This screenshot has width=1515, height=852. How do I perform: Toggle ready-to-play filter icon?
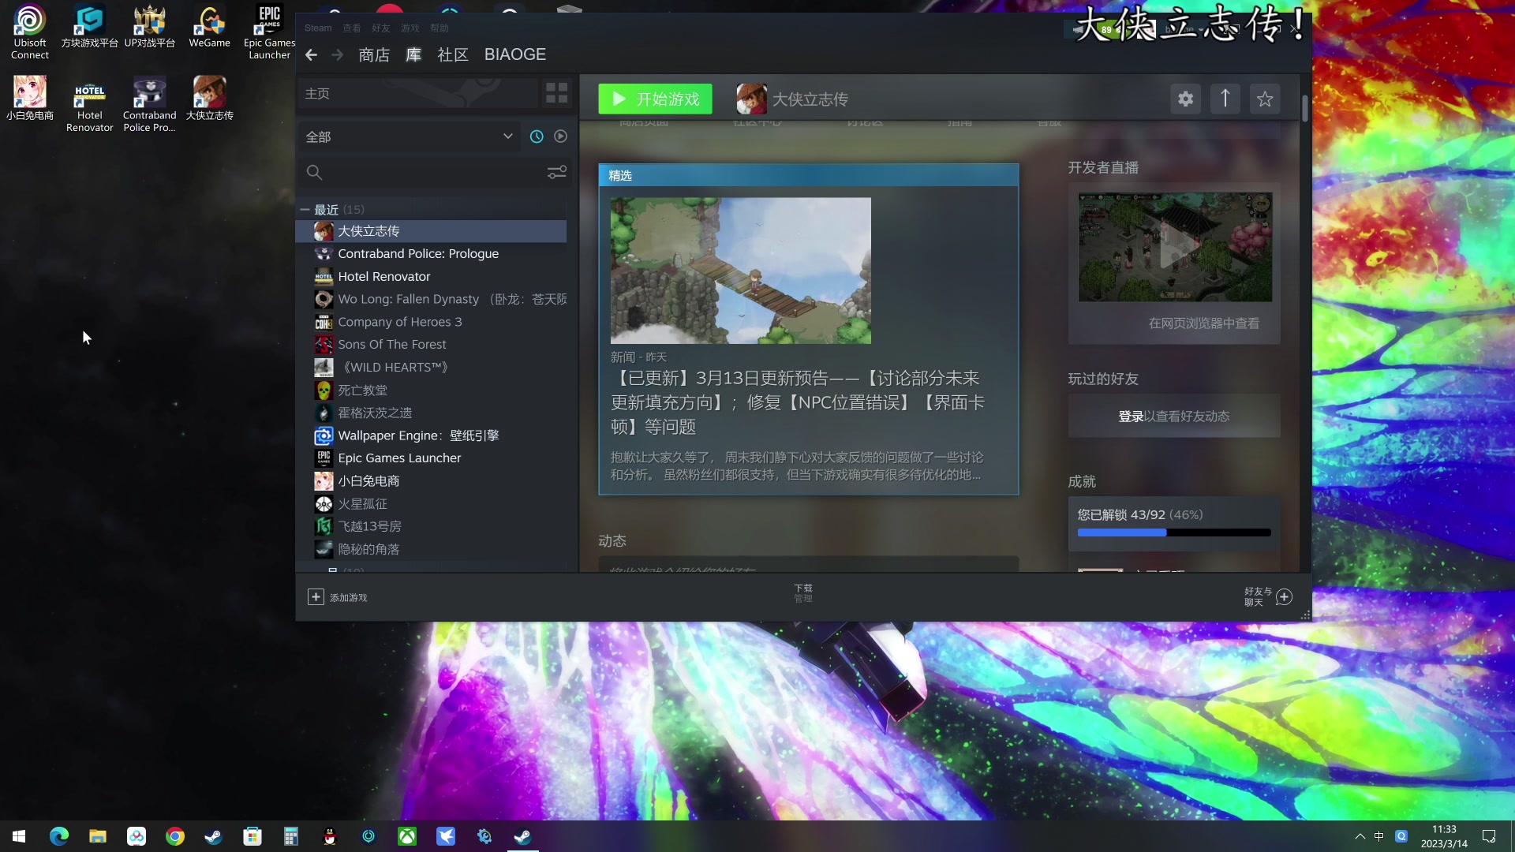pyautogui.click(x=560, y=136)
